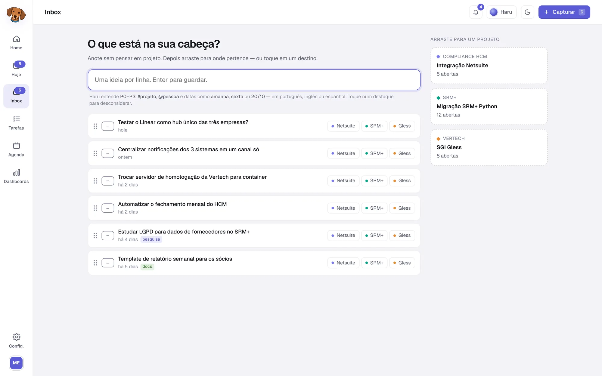Grab drag handle of Estudar LGPD item
Screen dimensions: 602x376
(x=95, y=236)
